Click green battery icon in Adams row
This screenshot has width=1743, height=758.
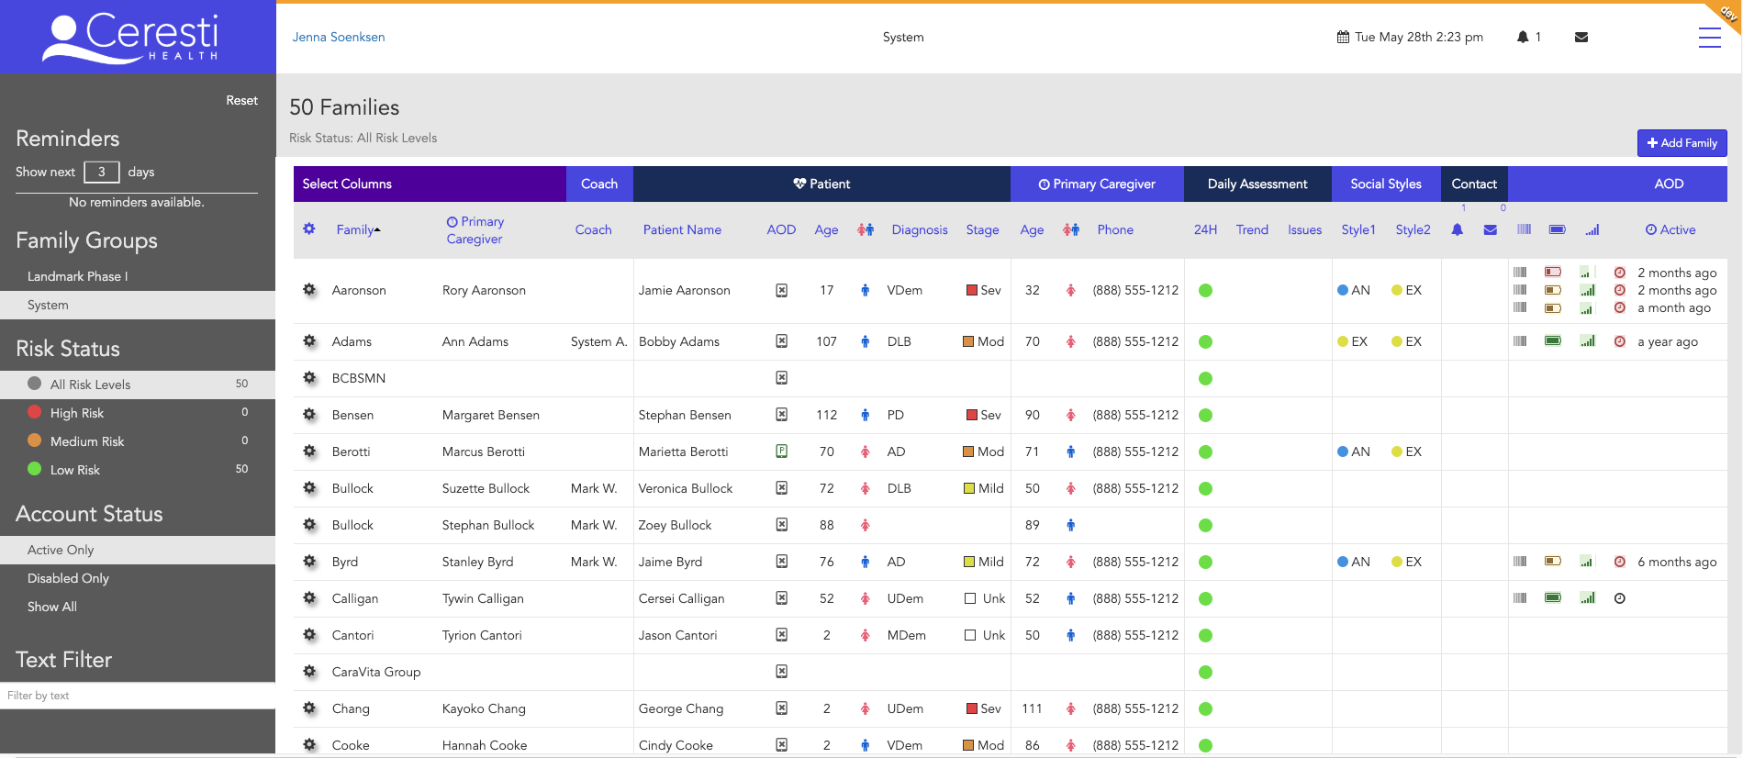1553,340
